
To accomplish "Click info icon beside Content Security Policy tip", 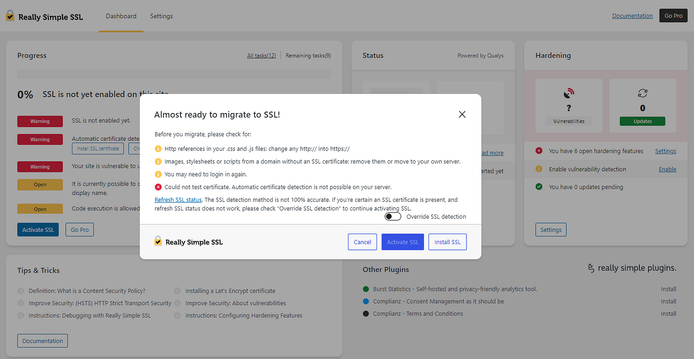I will (20, 291).
